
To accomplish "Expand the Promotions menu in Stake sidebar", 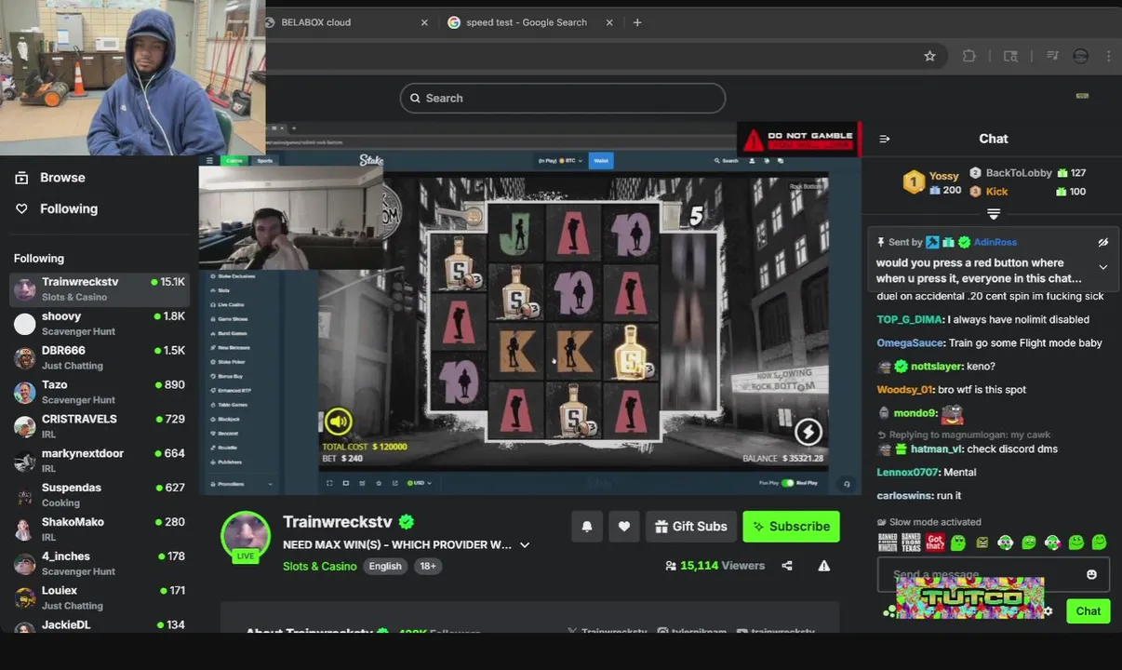I will pos(243,484).
